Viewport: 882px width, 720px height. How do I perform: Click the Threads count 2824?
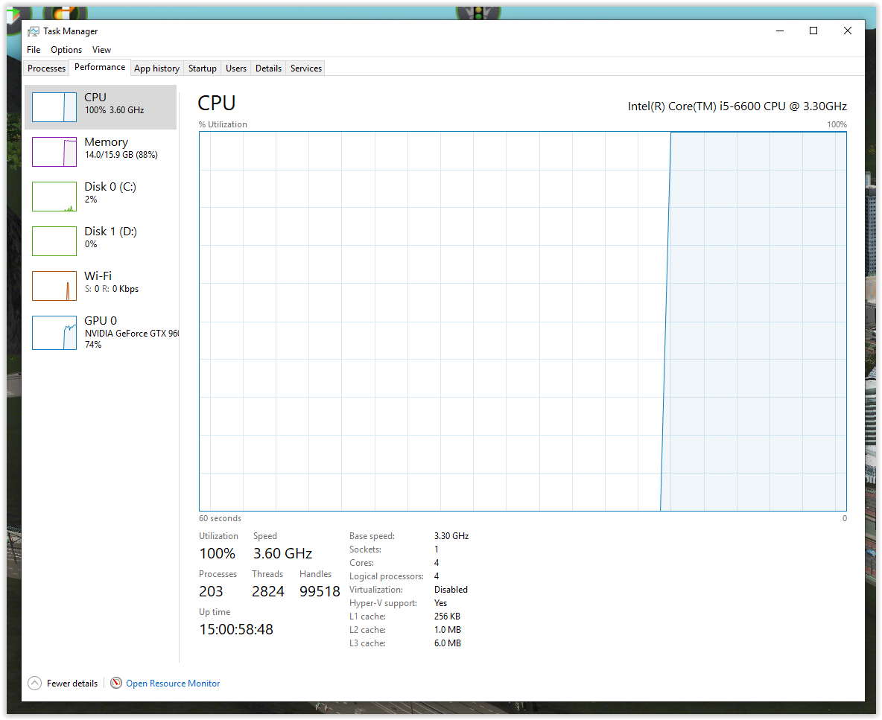(x=267, y=591)
